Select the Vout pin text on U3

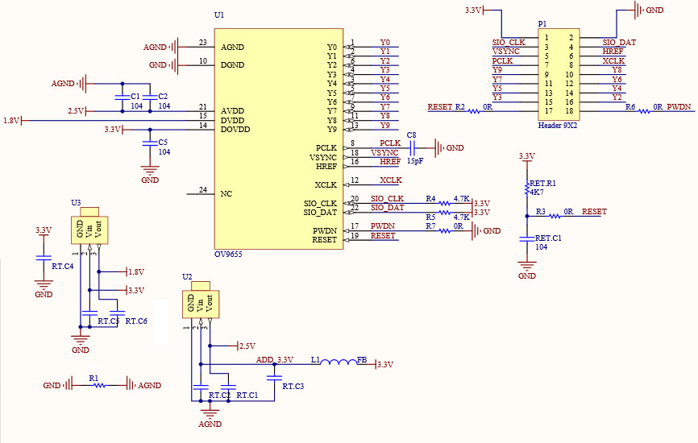pos(98,229)
